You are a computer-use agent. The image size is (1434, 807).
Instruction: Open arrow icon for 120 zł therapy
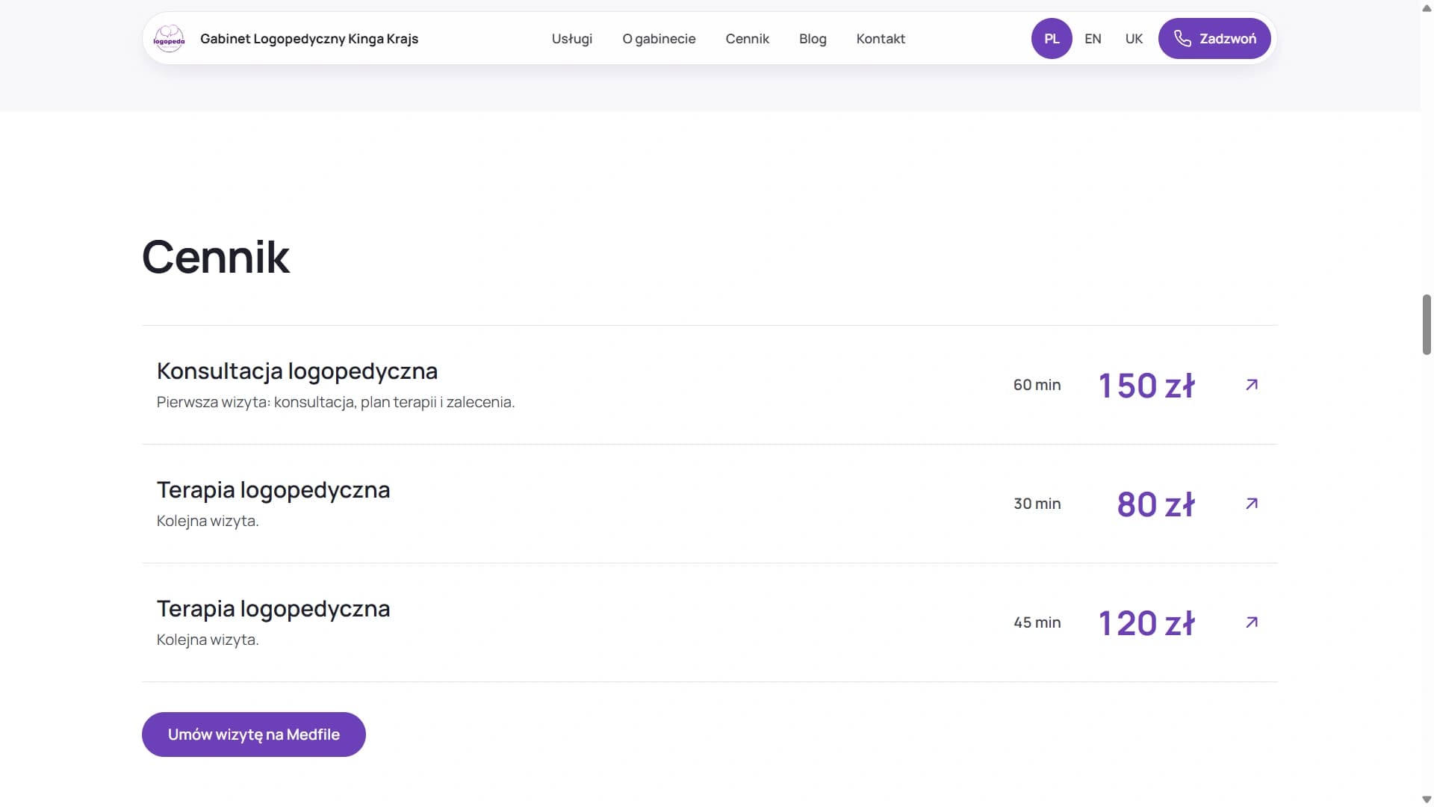click(1252, 622)
